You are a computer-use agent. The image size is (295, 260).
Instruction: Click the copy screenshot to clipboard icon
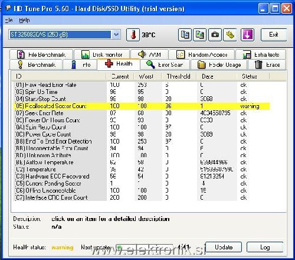pos(199,35)
